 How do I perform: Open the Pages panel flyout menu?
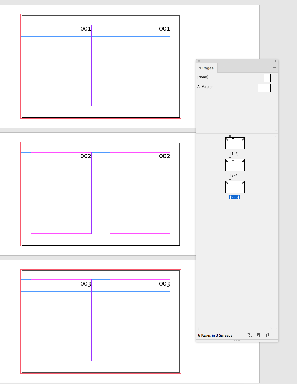click(x=274, y=68)
